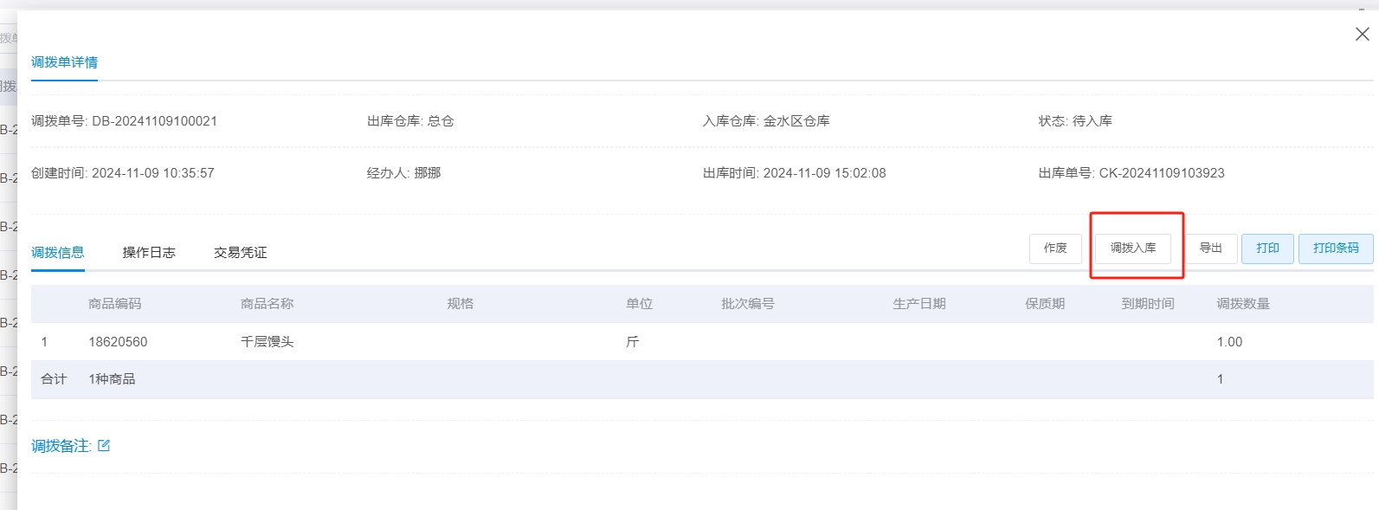The image size is (1379, 510).
Task: Click the 商品编码 column header
Action: pos(114,304)
